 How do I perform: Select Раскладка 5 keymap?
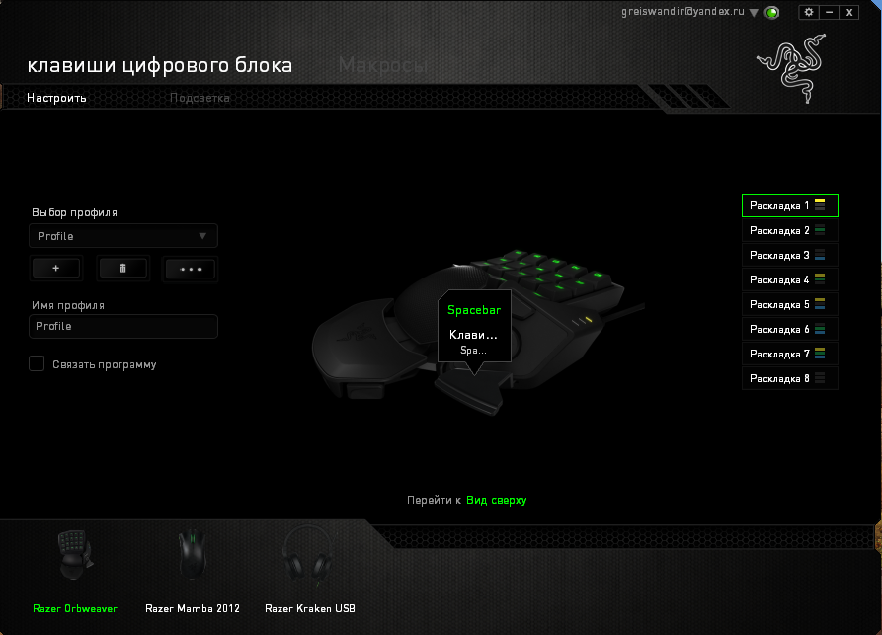(x=790, y=304)
